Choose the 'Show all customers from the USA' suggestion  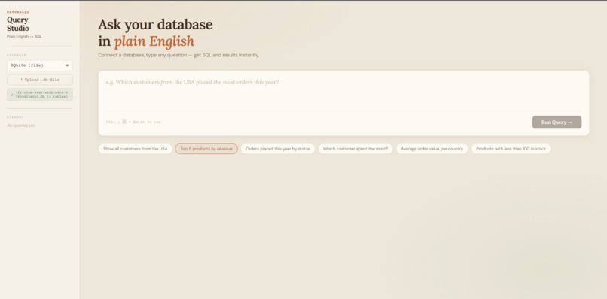click(x=135, y=149)
